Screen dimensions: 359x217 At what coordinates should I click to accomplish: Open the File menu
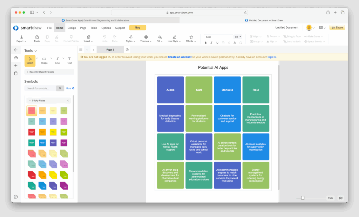49,28
